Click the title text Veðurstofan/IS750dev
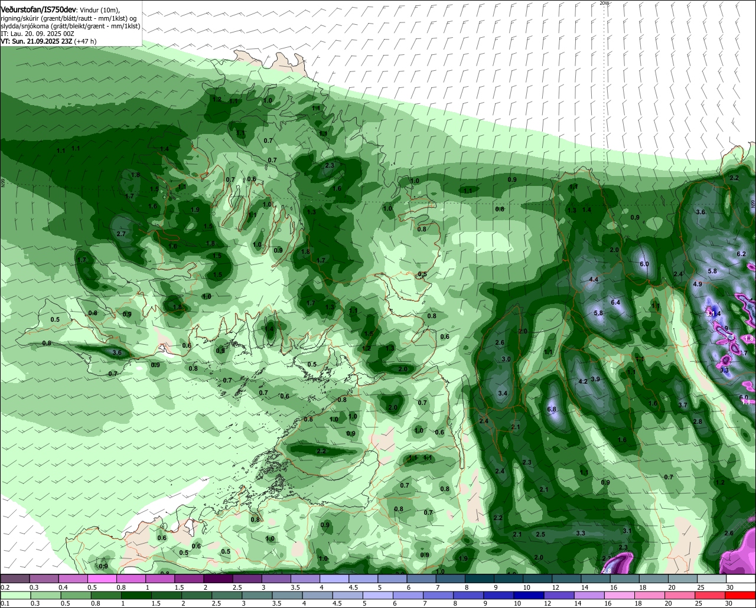 (38, 10)
